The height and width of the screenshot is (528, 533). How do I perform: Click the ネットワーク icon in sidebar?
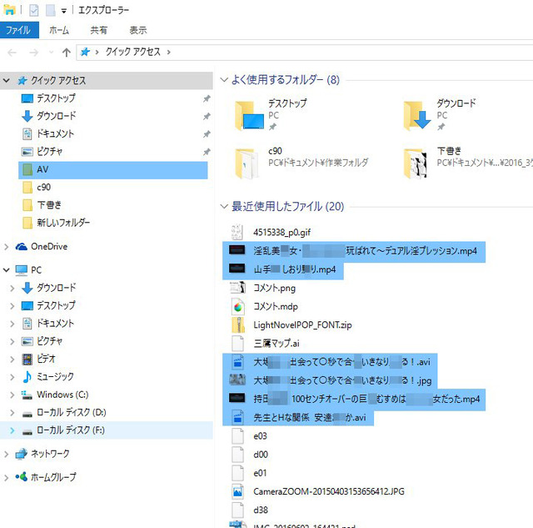click(x=22, y=454)
